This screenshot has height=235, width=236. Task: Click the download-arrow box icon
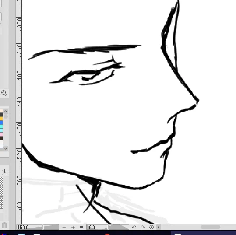pos(4,172)
